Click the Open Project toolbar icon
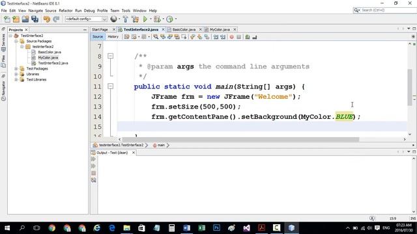This screenshot has width=417, height=234. (25, 19)
